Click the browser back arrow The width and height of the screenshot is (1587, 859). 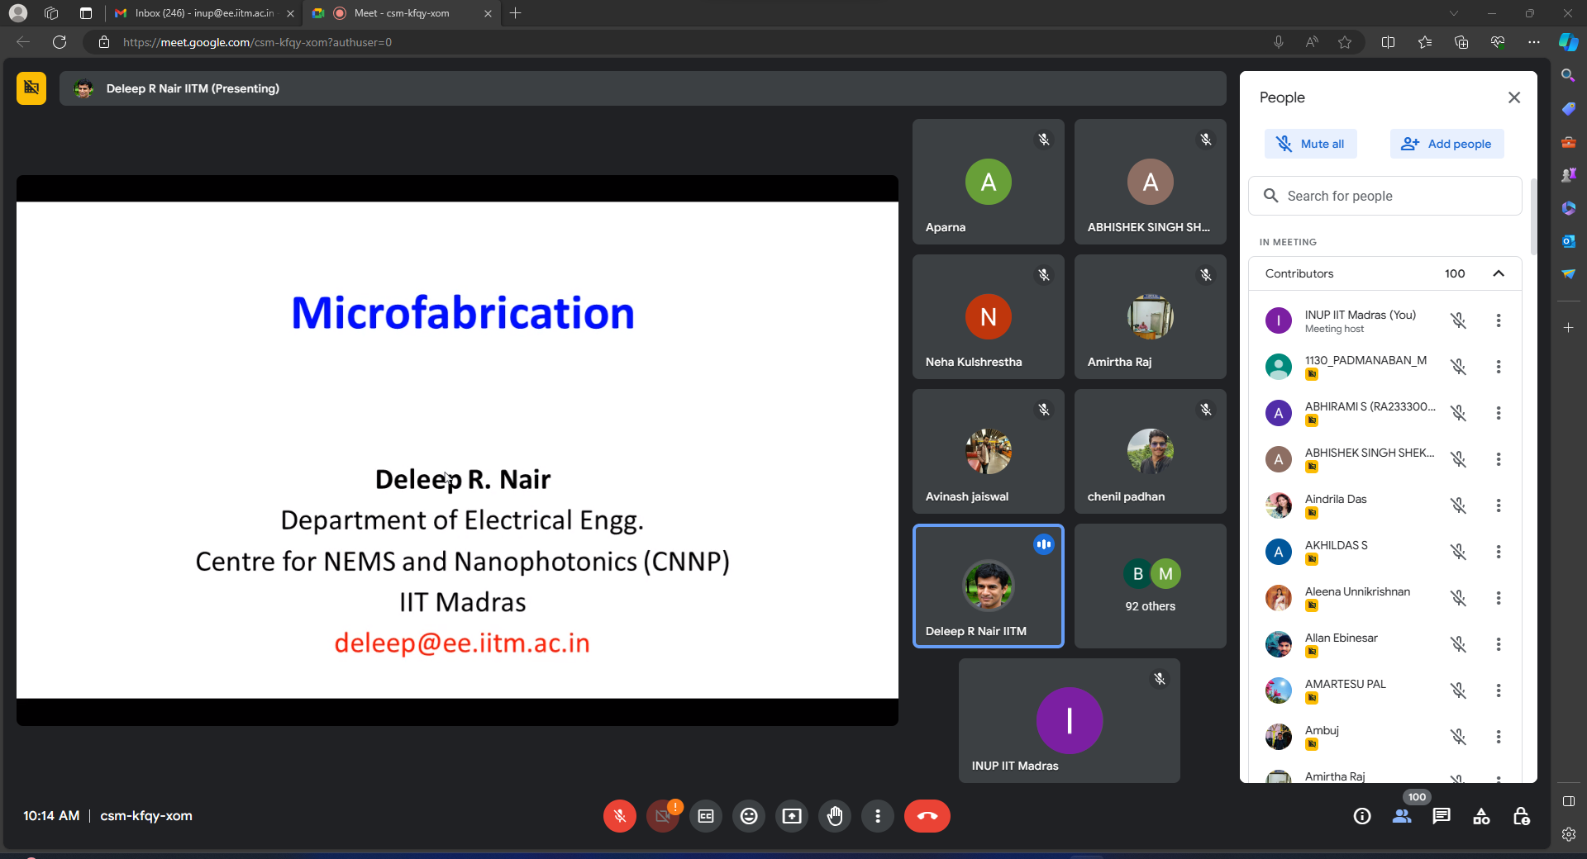point(23,42)
